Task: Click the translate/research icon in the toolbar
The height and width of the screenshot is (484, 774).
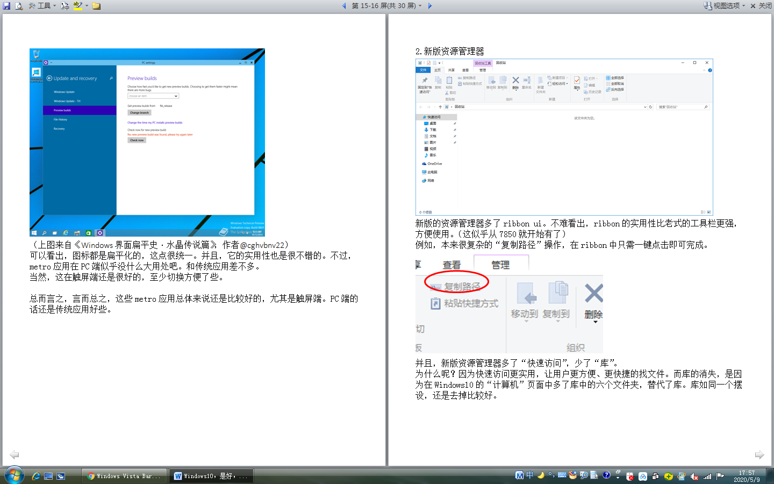Action: click(65, 6)
